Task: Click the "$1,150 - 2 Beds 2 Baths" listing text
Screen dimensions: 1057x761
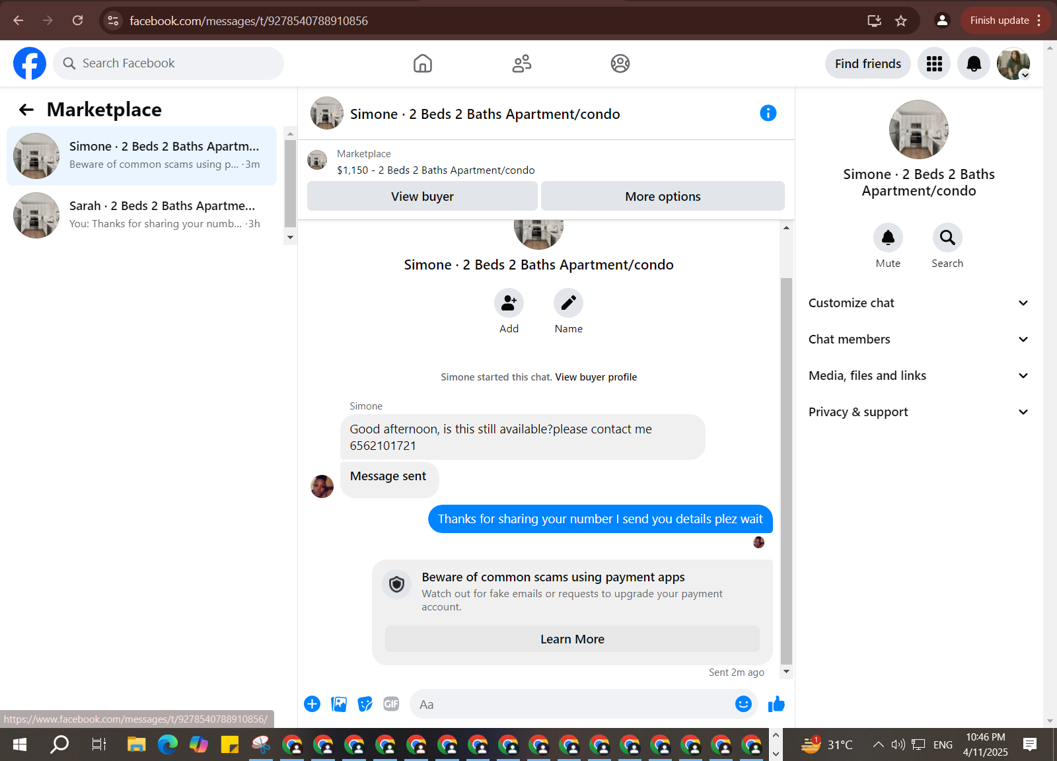Action: click(x=436, y=170)
